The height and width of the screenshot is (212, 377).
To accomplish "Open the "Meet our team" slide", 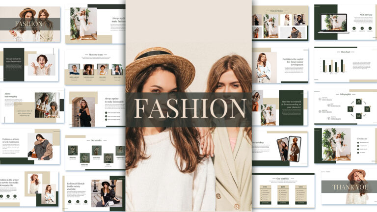I will 95,67.
